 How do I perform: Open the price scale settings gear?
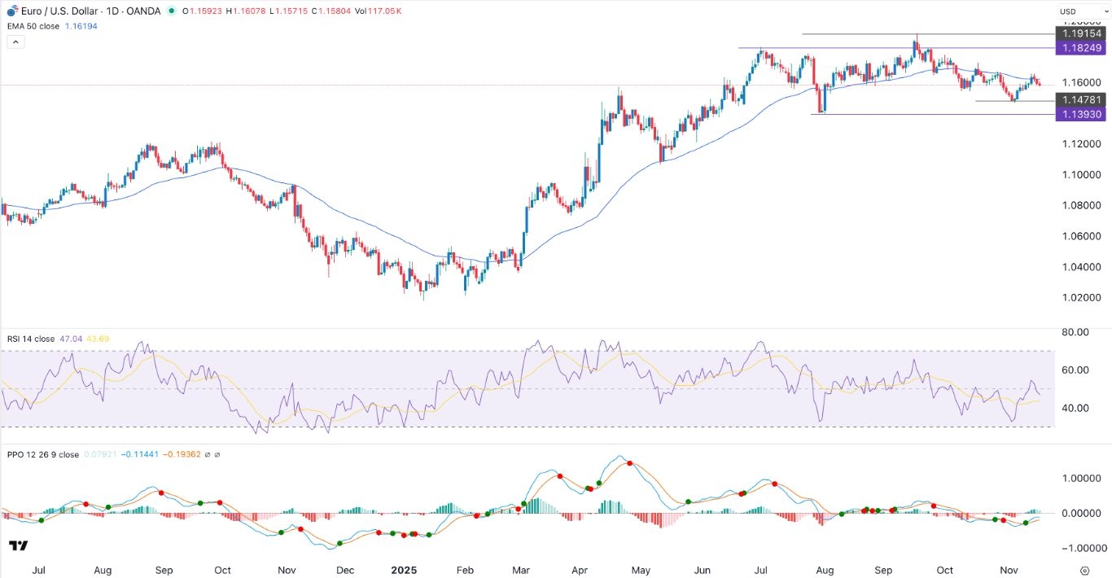coord(1084,572)
